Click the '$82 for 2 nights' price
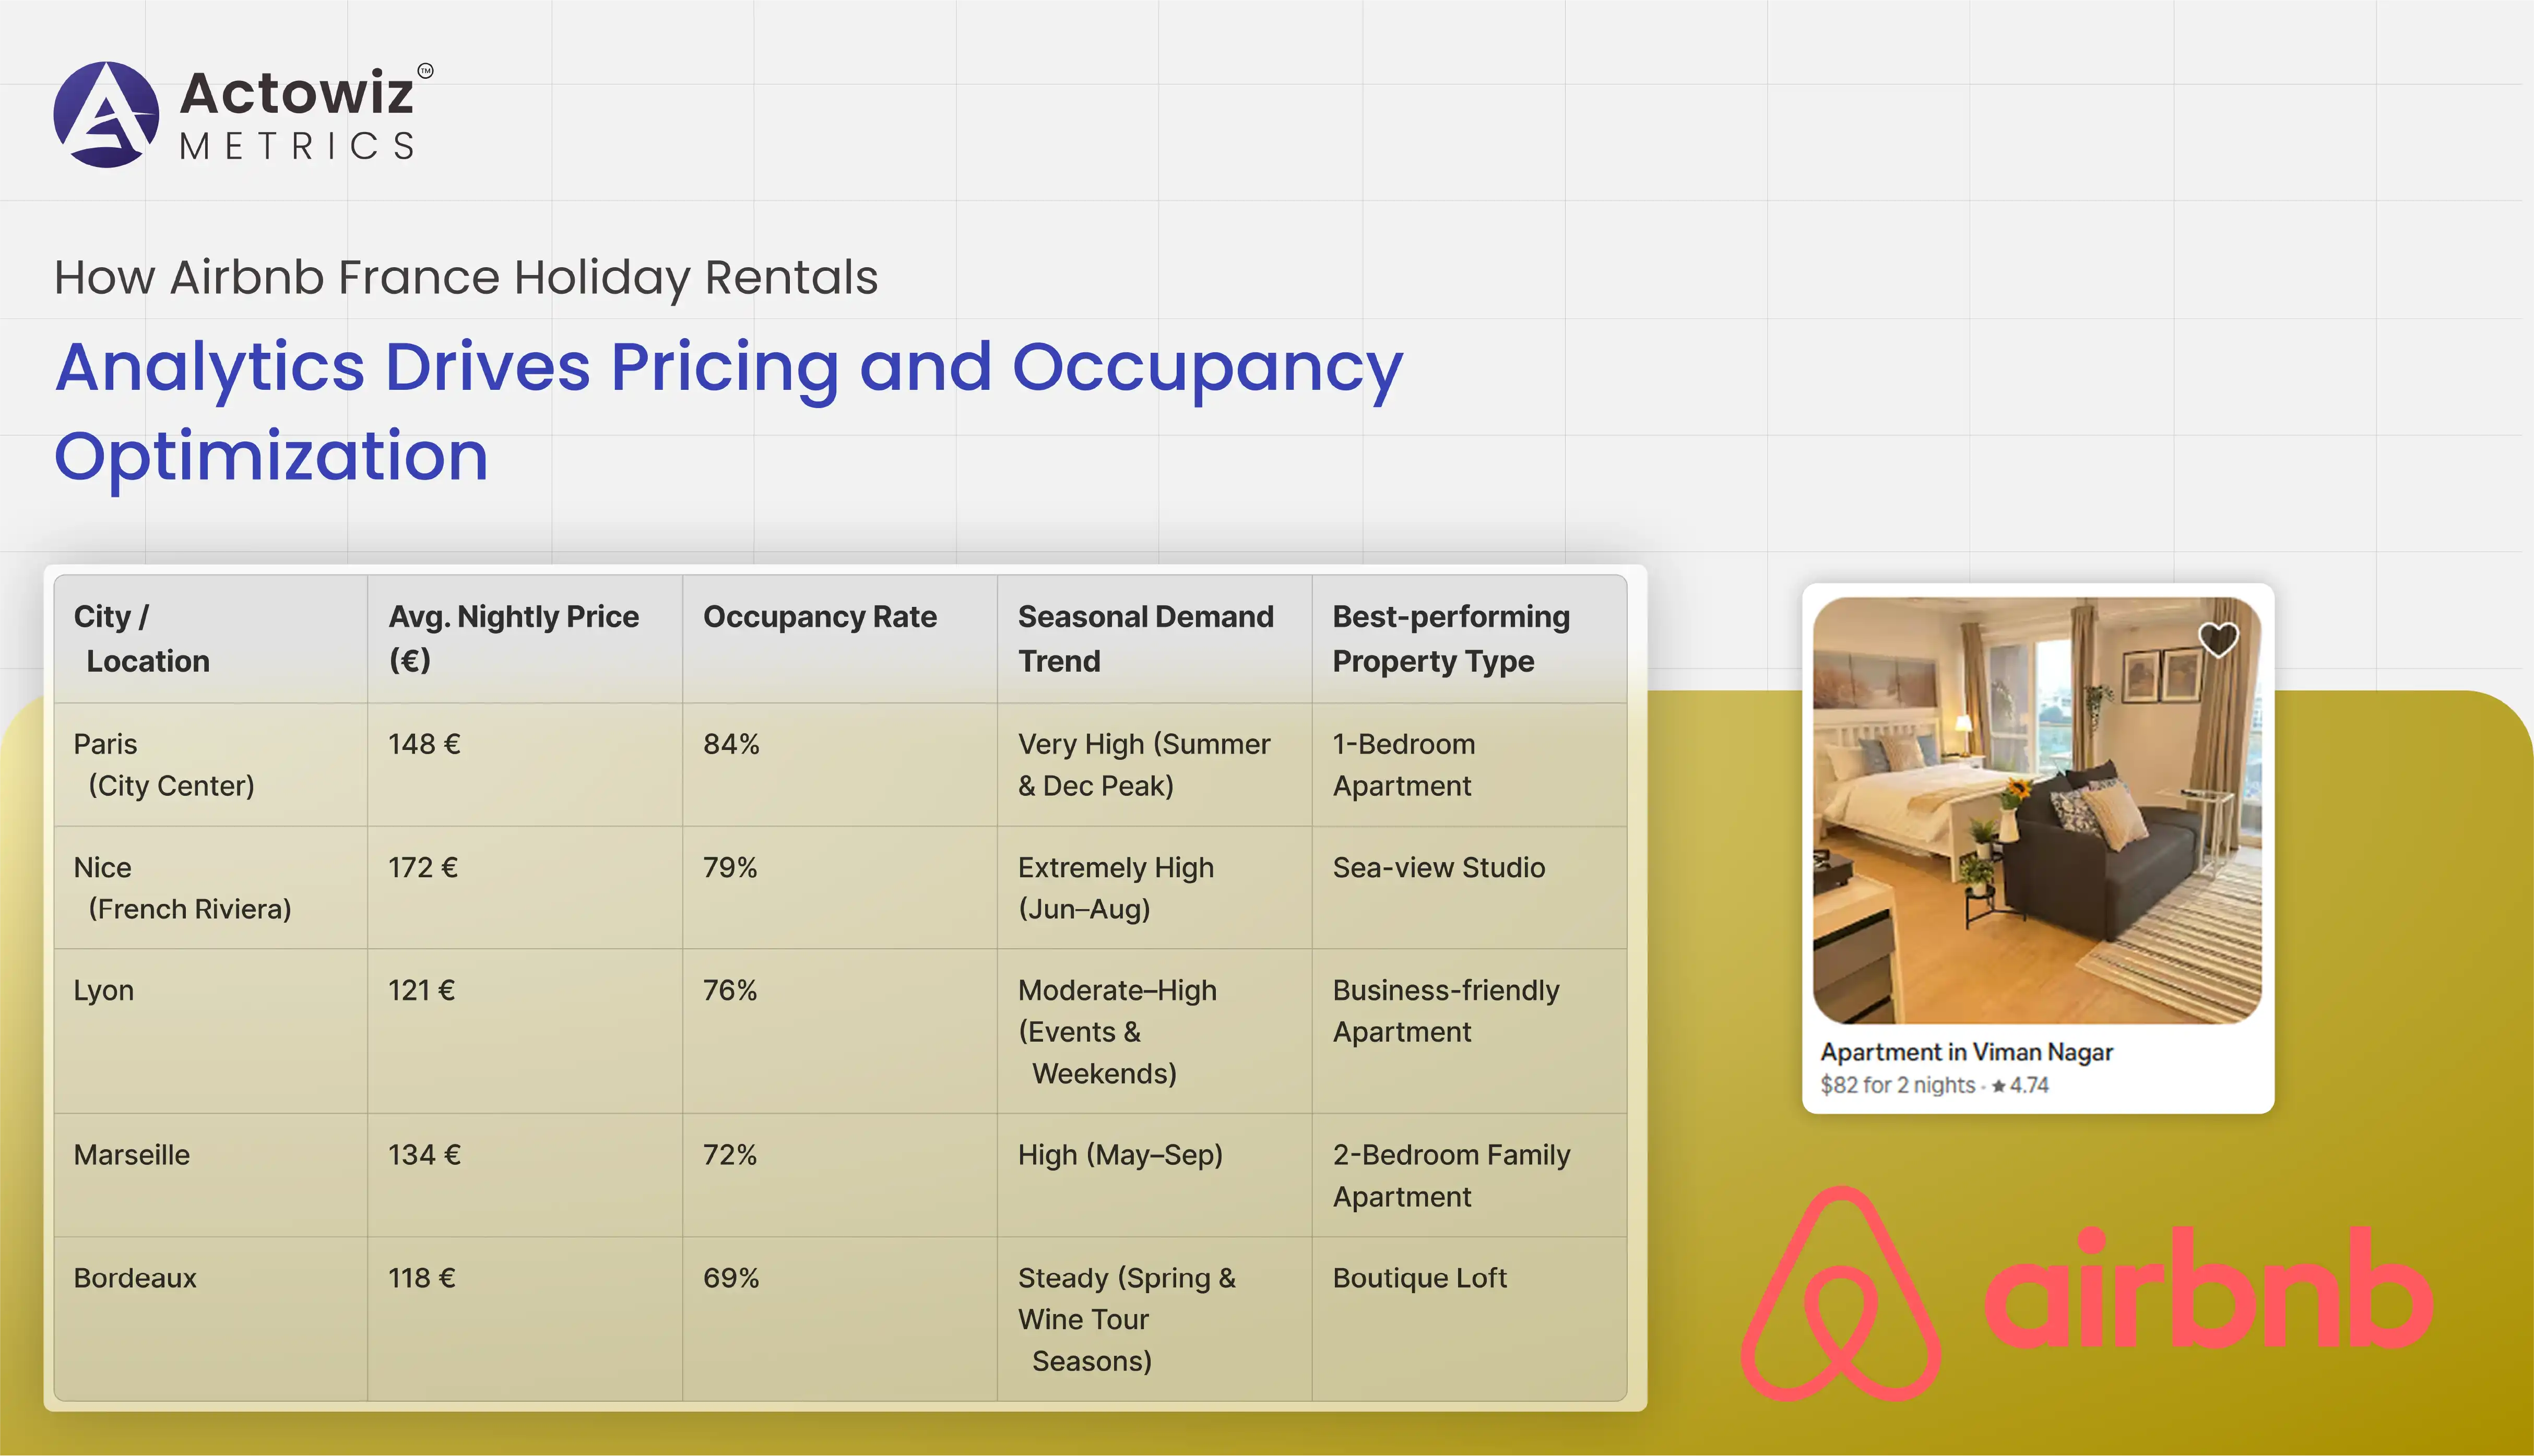This screenshot has height=1456, width=2534. point(1897,1085)
